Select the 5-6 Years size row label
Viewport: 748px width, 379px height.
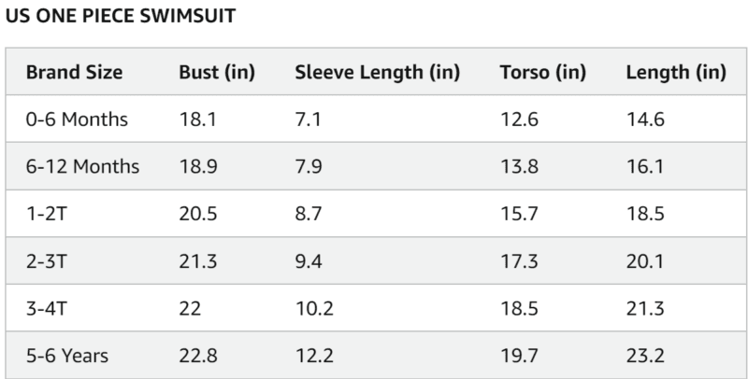tap(66, 356)
